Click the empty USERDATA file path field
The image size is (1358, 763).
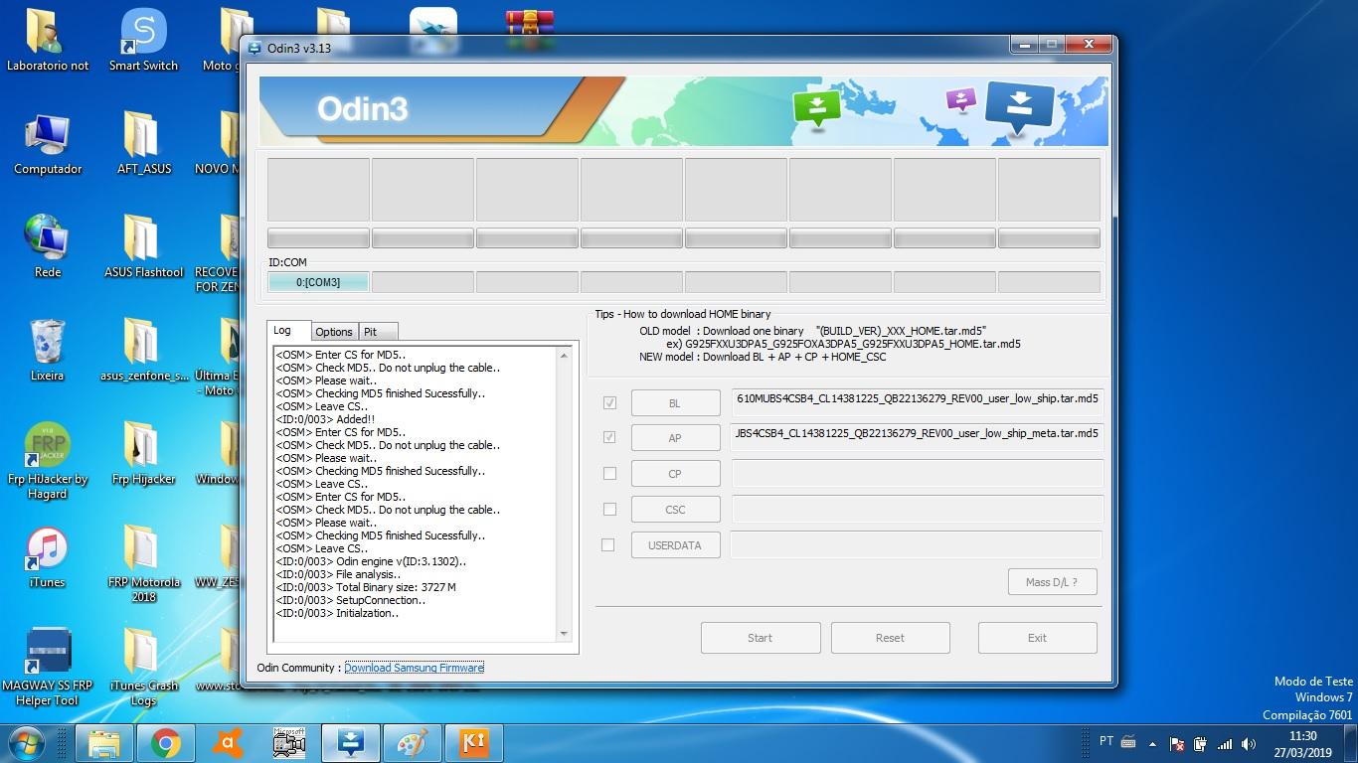click(x=917, y=544)
